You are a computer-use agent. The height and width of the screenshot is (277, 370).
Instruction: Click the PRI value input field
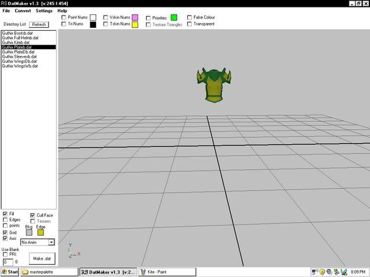pos(8,262)
